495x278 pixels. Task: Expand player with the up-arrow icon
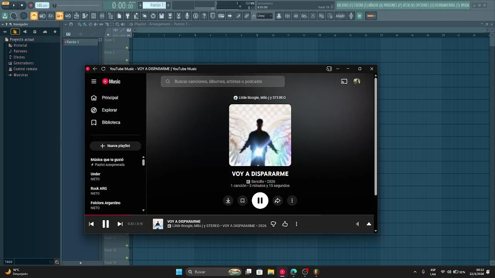pyautogui.click(x=369, y=224)
